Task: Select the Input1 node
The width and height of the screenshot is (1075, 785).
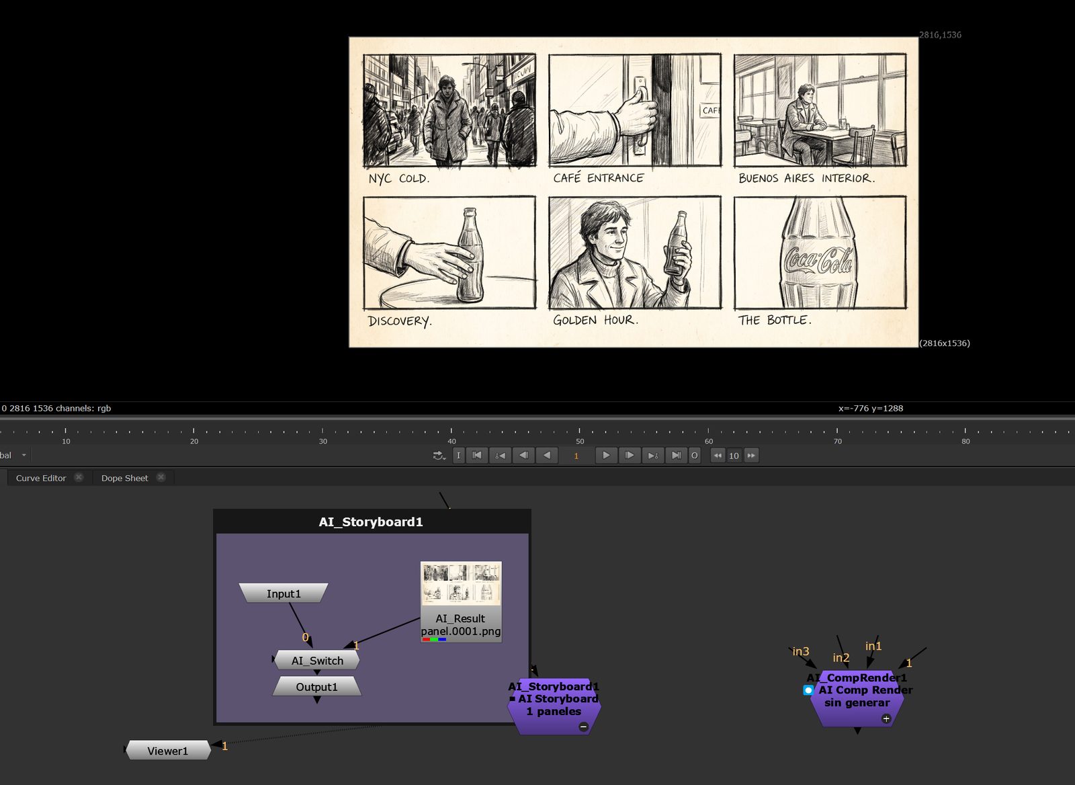Action: click(x=284, y=593)
